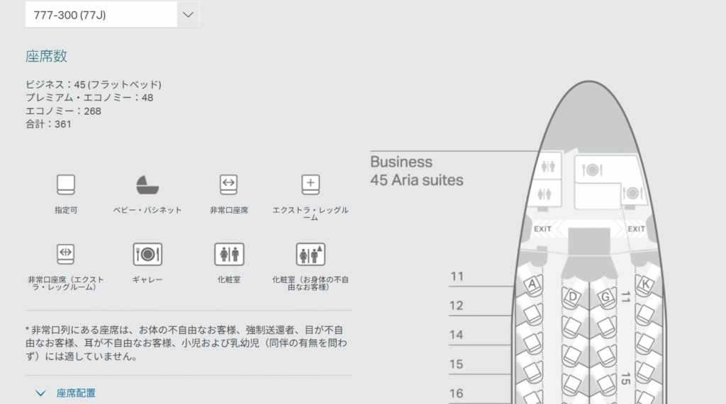Click the left EXIT marker on the aircraft
The image size is (726, 404).
542,229
